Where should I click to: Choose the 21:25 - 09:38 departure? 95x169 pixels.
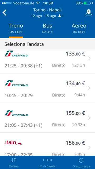point(47,62)
